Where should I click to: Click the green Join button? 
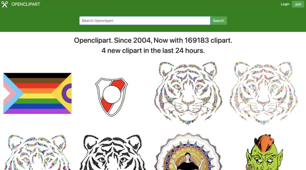[298, 4]
